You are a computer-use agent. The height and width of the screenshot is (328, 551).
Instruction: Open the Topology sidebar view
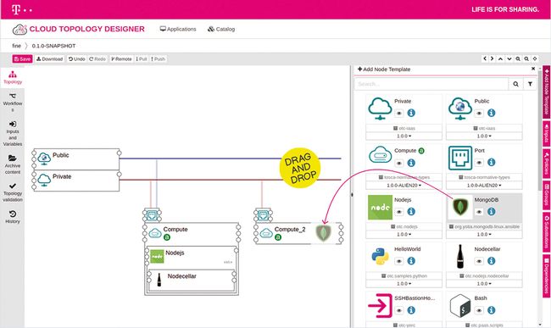(13, 77)
